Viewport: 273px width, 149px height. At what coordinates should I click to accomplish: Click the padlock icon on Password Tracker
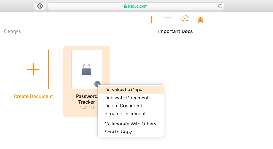point(87,69)
